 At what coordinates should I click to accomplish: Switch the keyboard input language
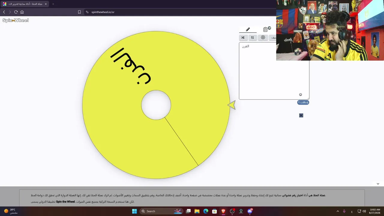point(352,211)
